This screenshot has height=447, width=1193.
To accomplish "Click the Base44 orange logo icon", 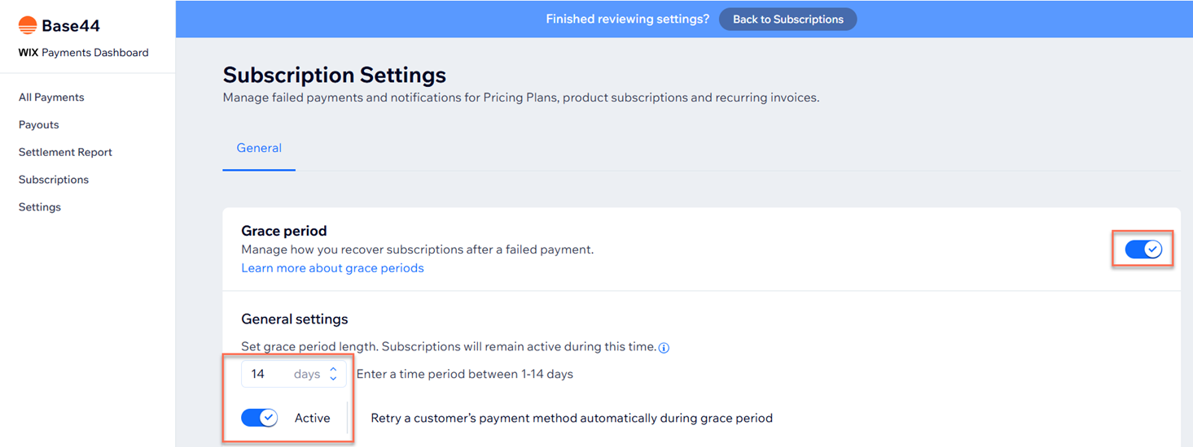I will [28, 25].
